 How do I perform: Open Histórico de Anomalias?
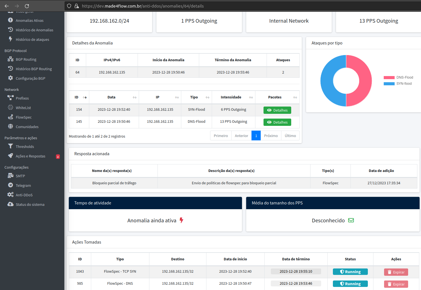click(34, 30)
